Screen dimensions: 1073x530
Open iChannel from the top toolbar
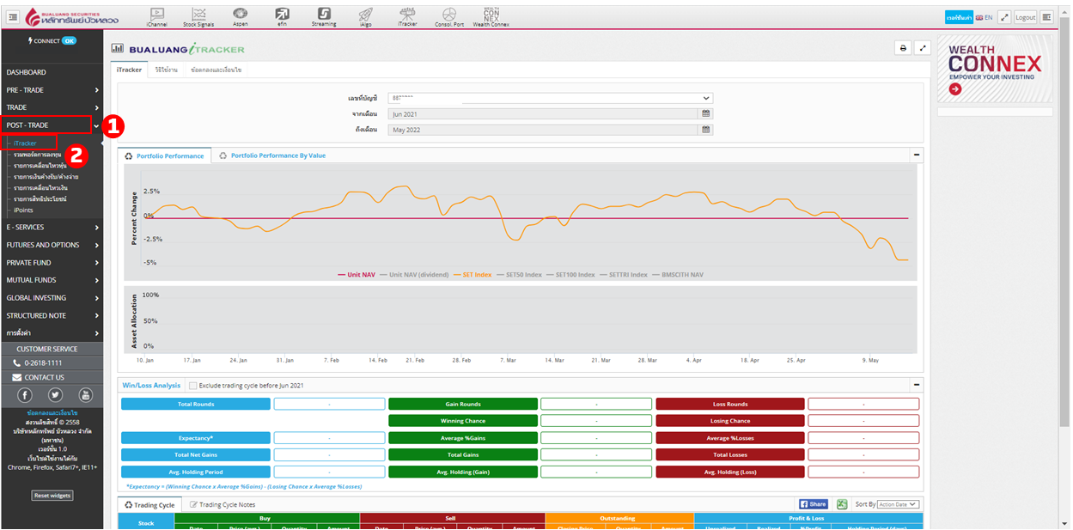(x=157, y=16)
